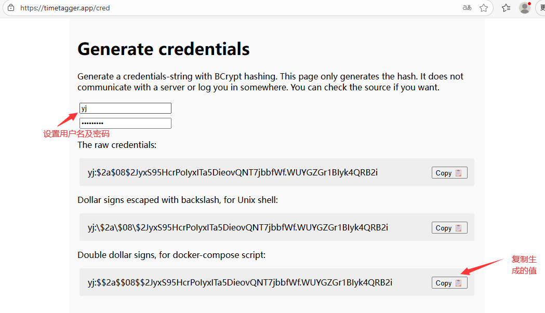
Task: Click the Generate credentials heading
Action: [163, 49]
